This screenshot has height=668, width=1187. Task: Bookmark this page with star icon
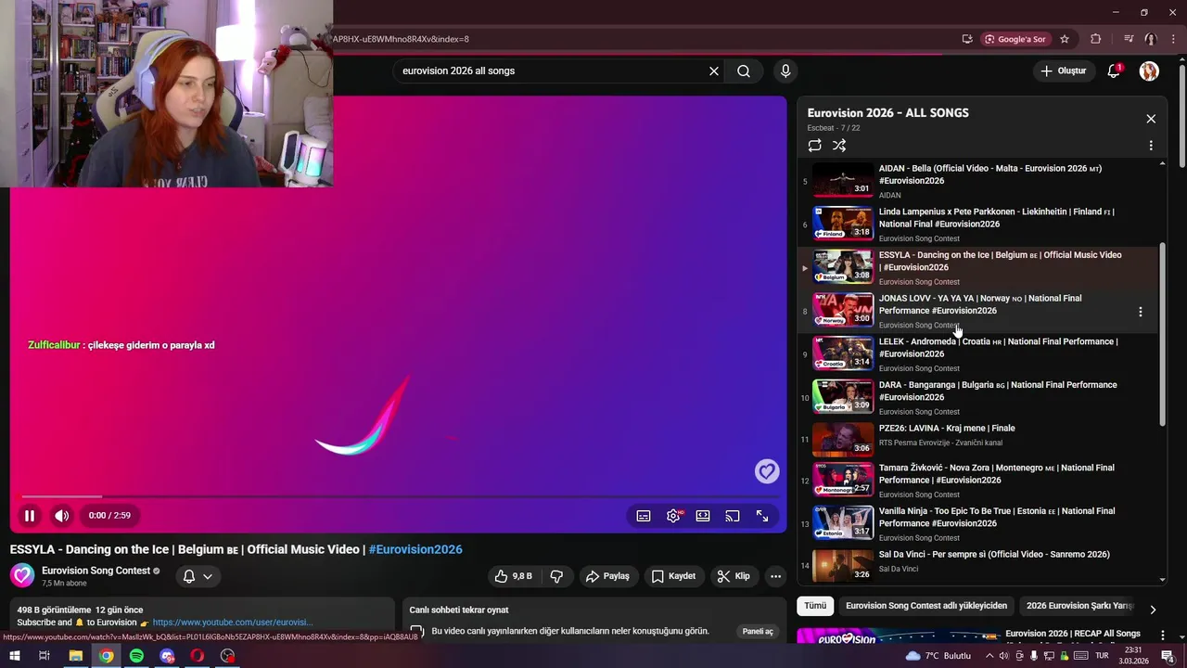tap(1065, 39)
